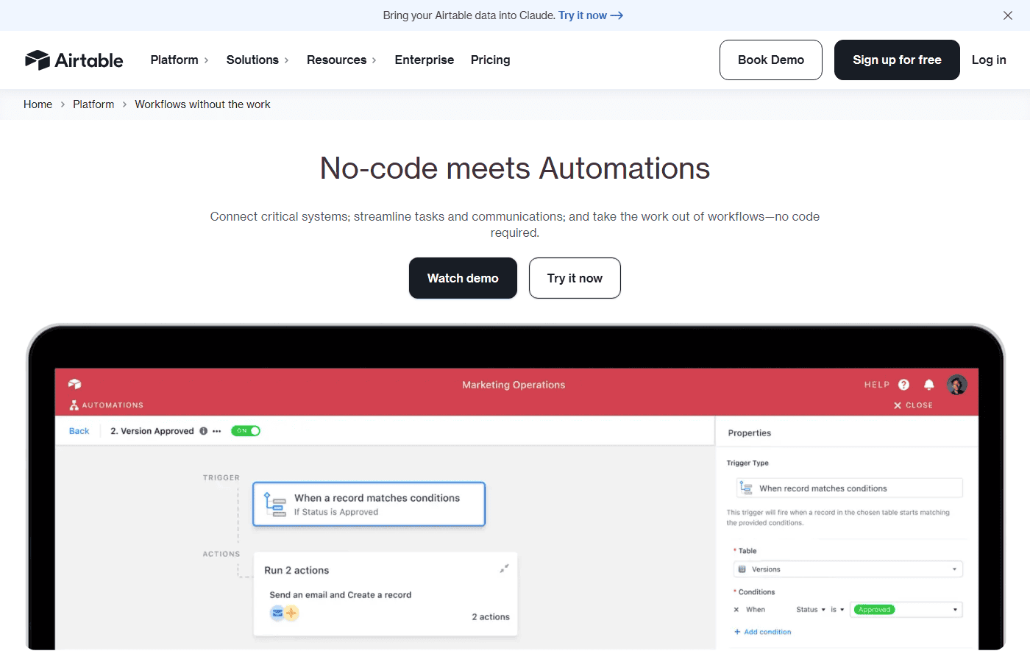Screen dimensions: 1030x662
Task: Go to Home breadcrumb
Action: coord(38,104)
